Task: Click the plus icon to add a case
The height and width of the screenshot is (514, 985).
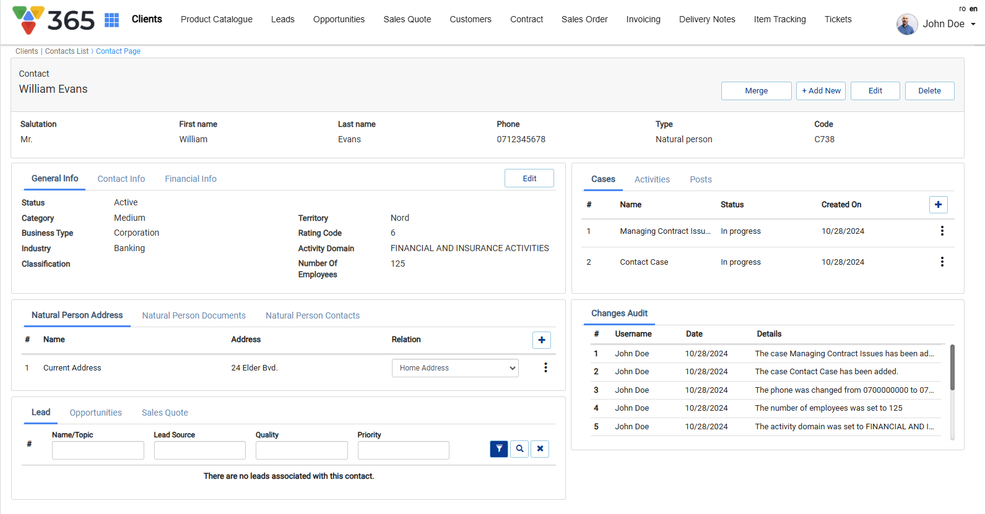Action: tap(938, 205)
